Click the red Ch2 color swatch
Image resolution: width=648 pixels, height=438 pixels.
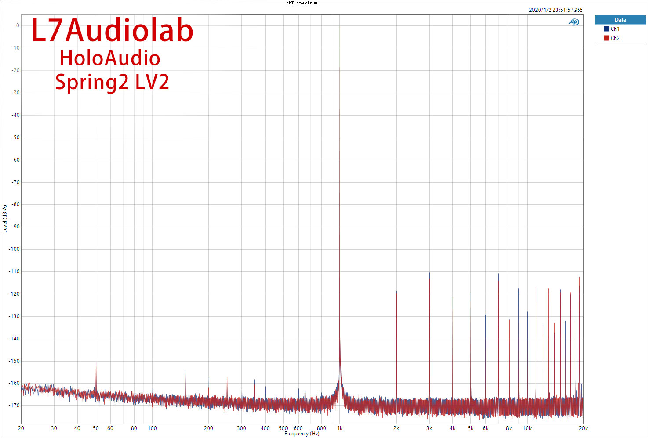pyautogui.click(x=606, y=38)
